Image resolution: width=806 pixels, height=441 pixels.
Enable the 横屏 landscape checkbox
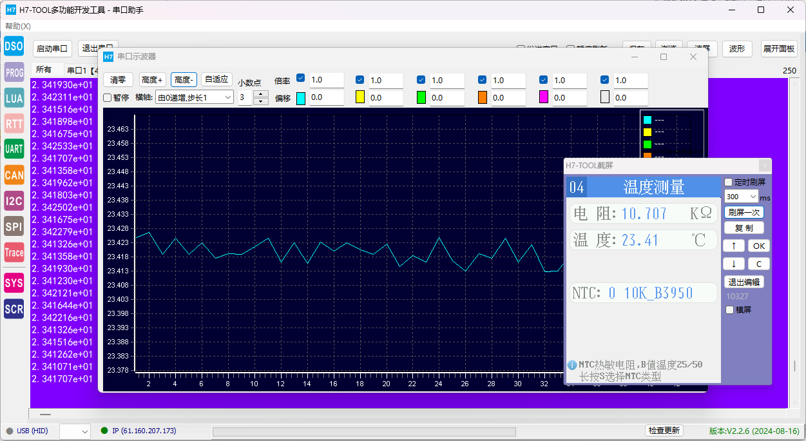[729, 310]
